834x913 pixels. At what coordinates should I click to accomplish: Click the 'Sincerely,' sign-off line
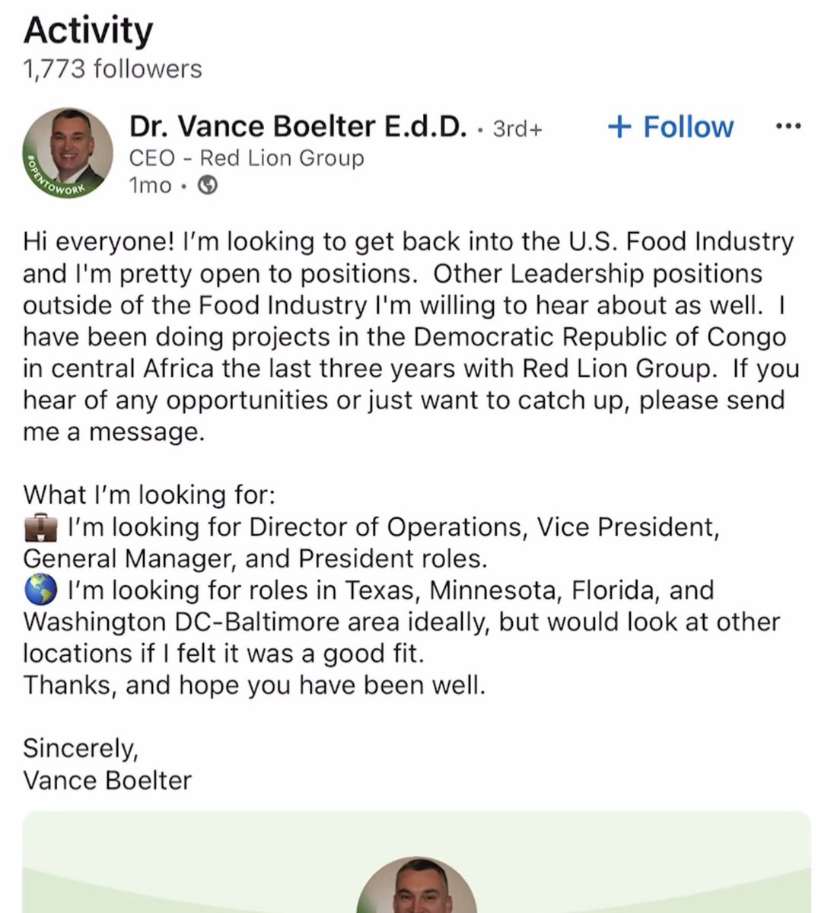pyautogui.click(x=81, y=749)
